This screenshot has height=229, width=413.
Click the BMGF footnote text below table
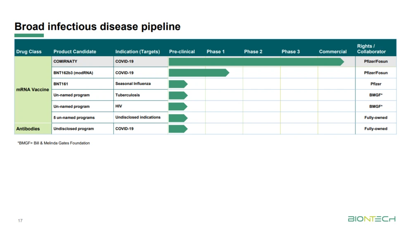click(x=54, y=143)
